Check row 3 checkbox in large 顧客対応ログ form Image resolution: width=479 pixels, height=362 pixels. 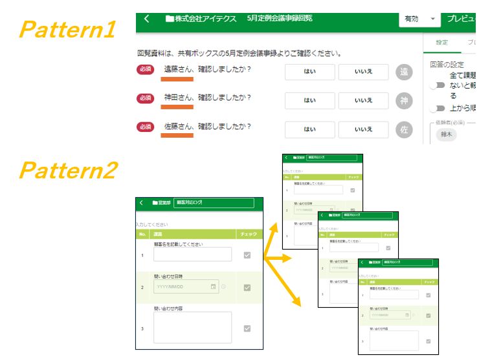pos(247,328)
